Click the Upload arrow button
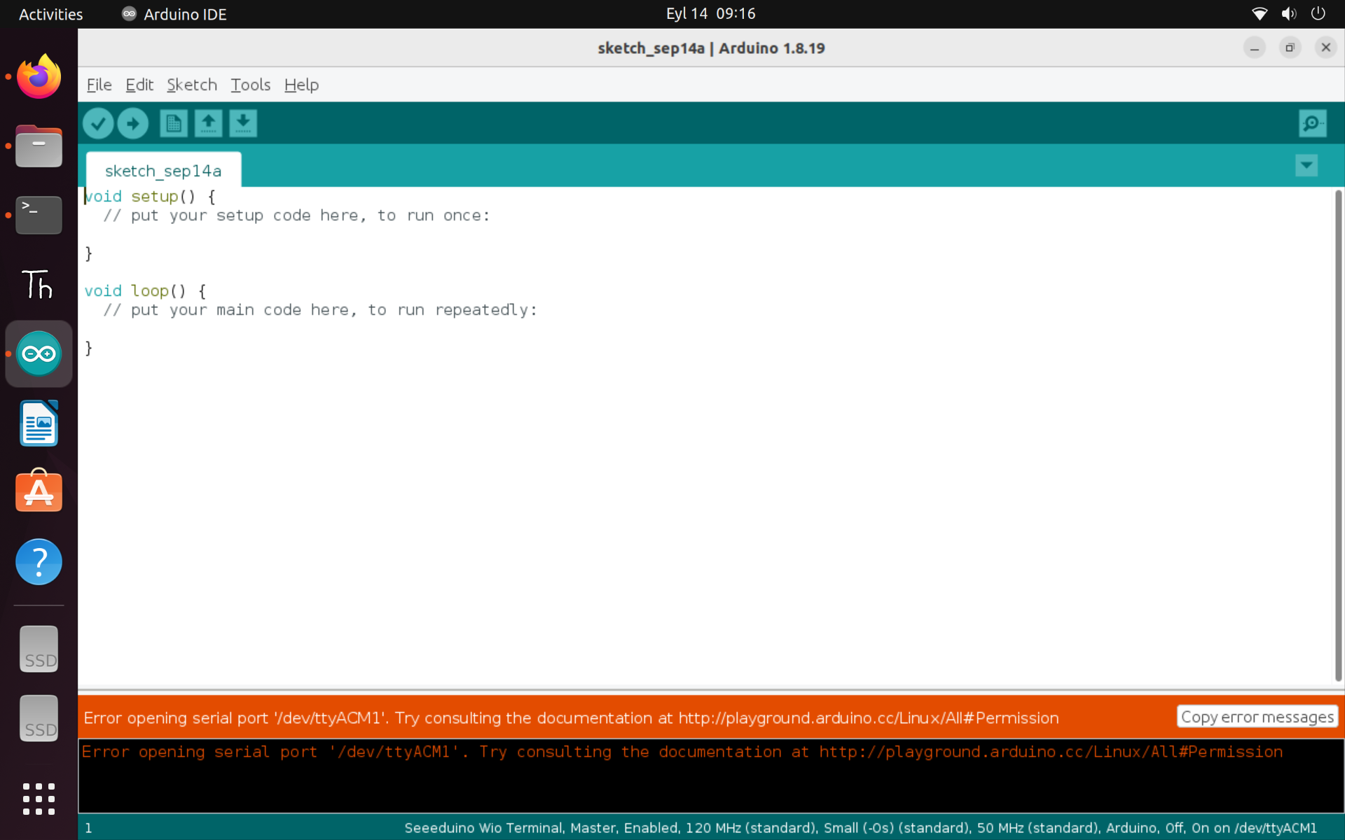This screenshot has height=840, width=1345. pyautogui.click(x=132, y=124)
